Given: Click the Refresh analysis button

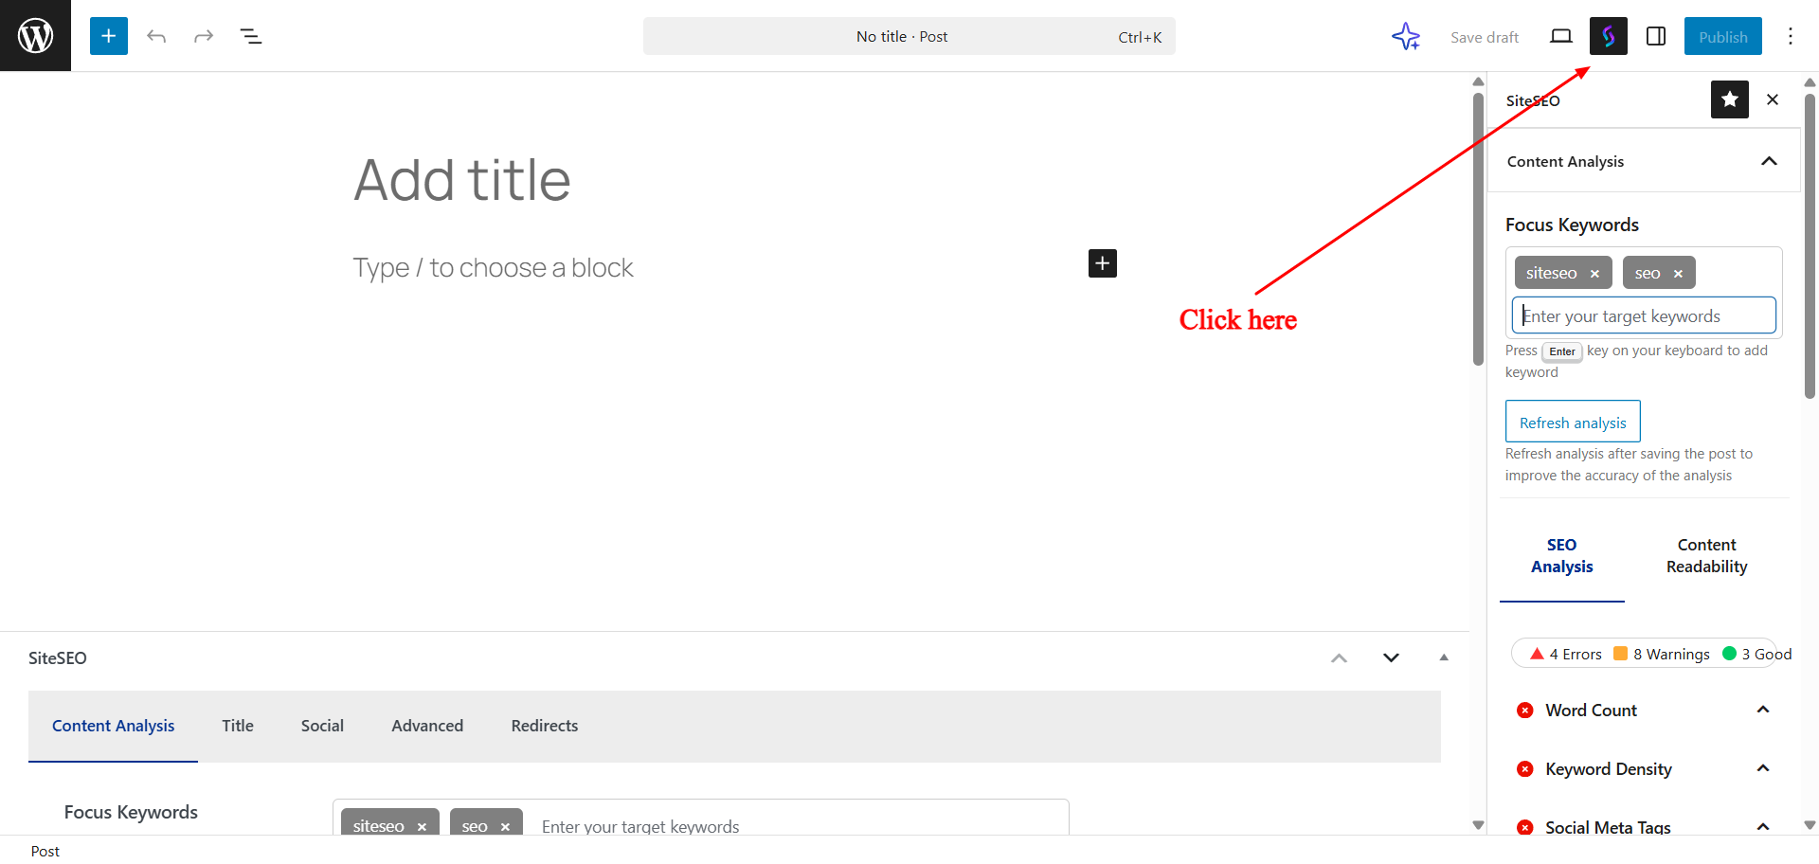Looking at the screenshot, I should click(1572, 423).
